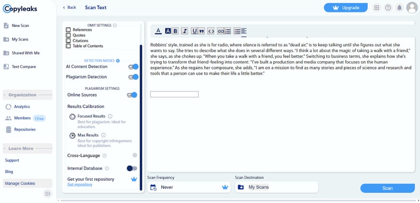Open the Detection Modes settings gear
This screenshot has height=203, width=420.
coord(118,60)
